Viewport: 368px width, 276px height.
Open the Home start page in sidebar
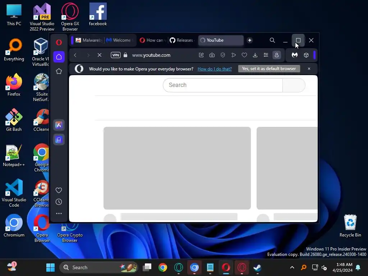59,57
